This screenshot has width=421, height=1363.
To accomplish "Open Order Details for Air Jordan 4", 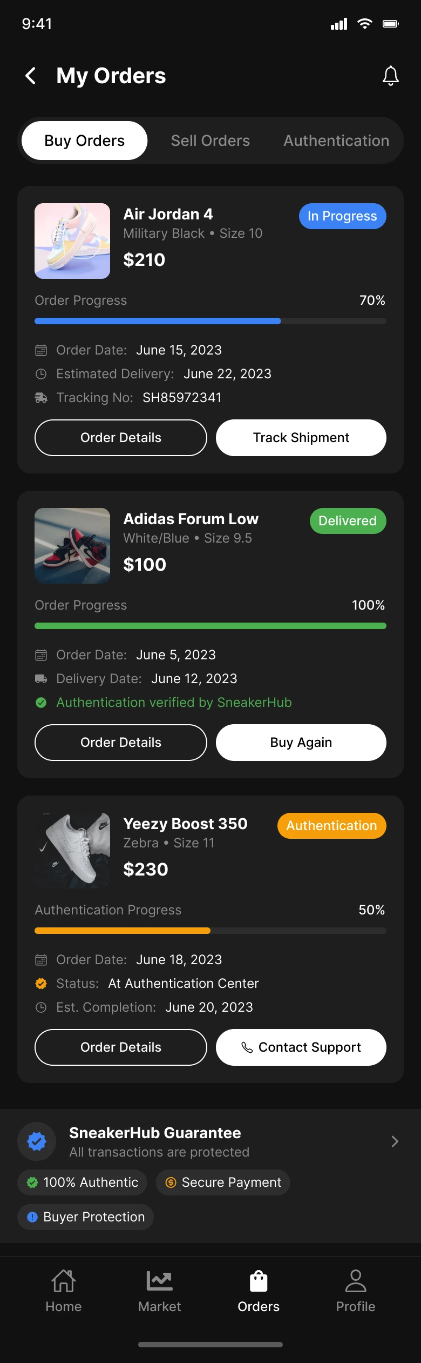I will [121, 438].
